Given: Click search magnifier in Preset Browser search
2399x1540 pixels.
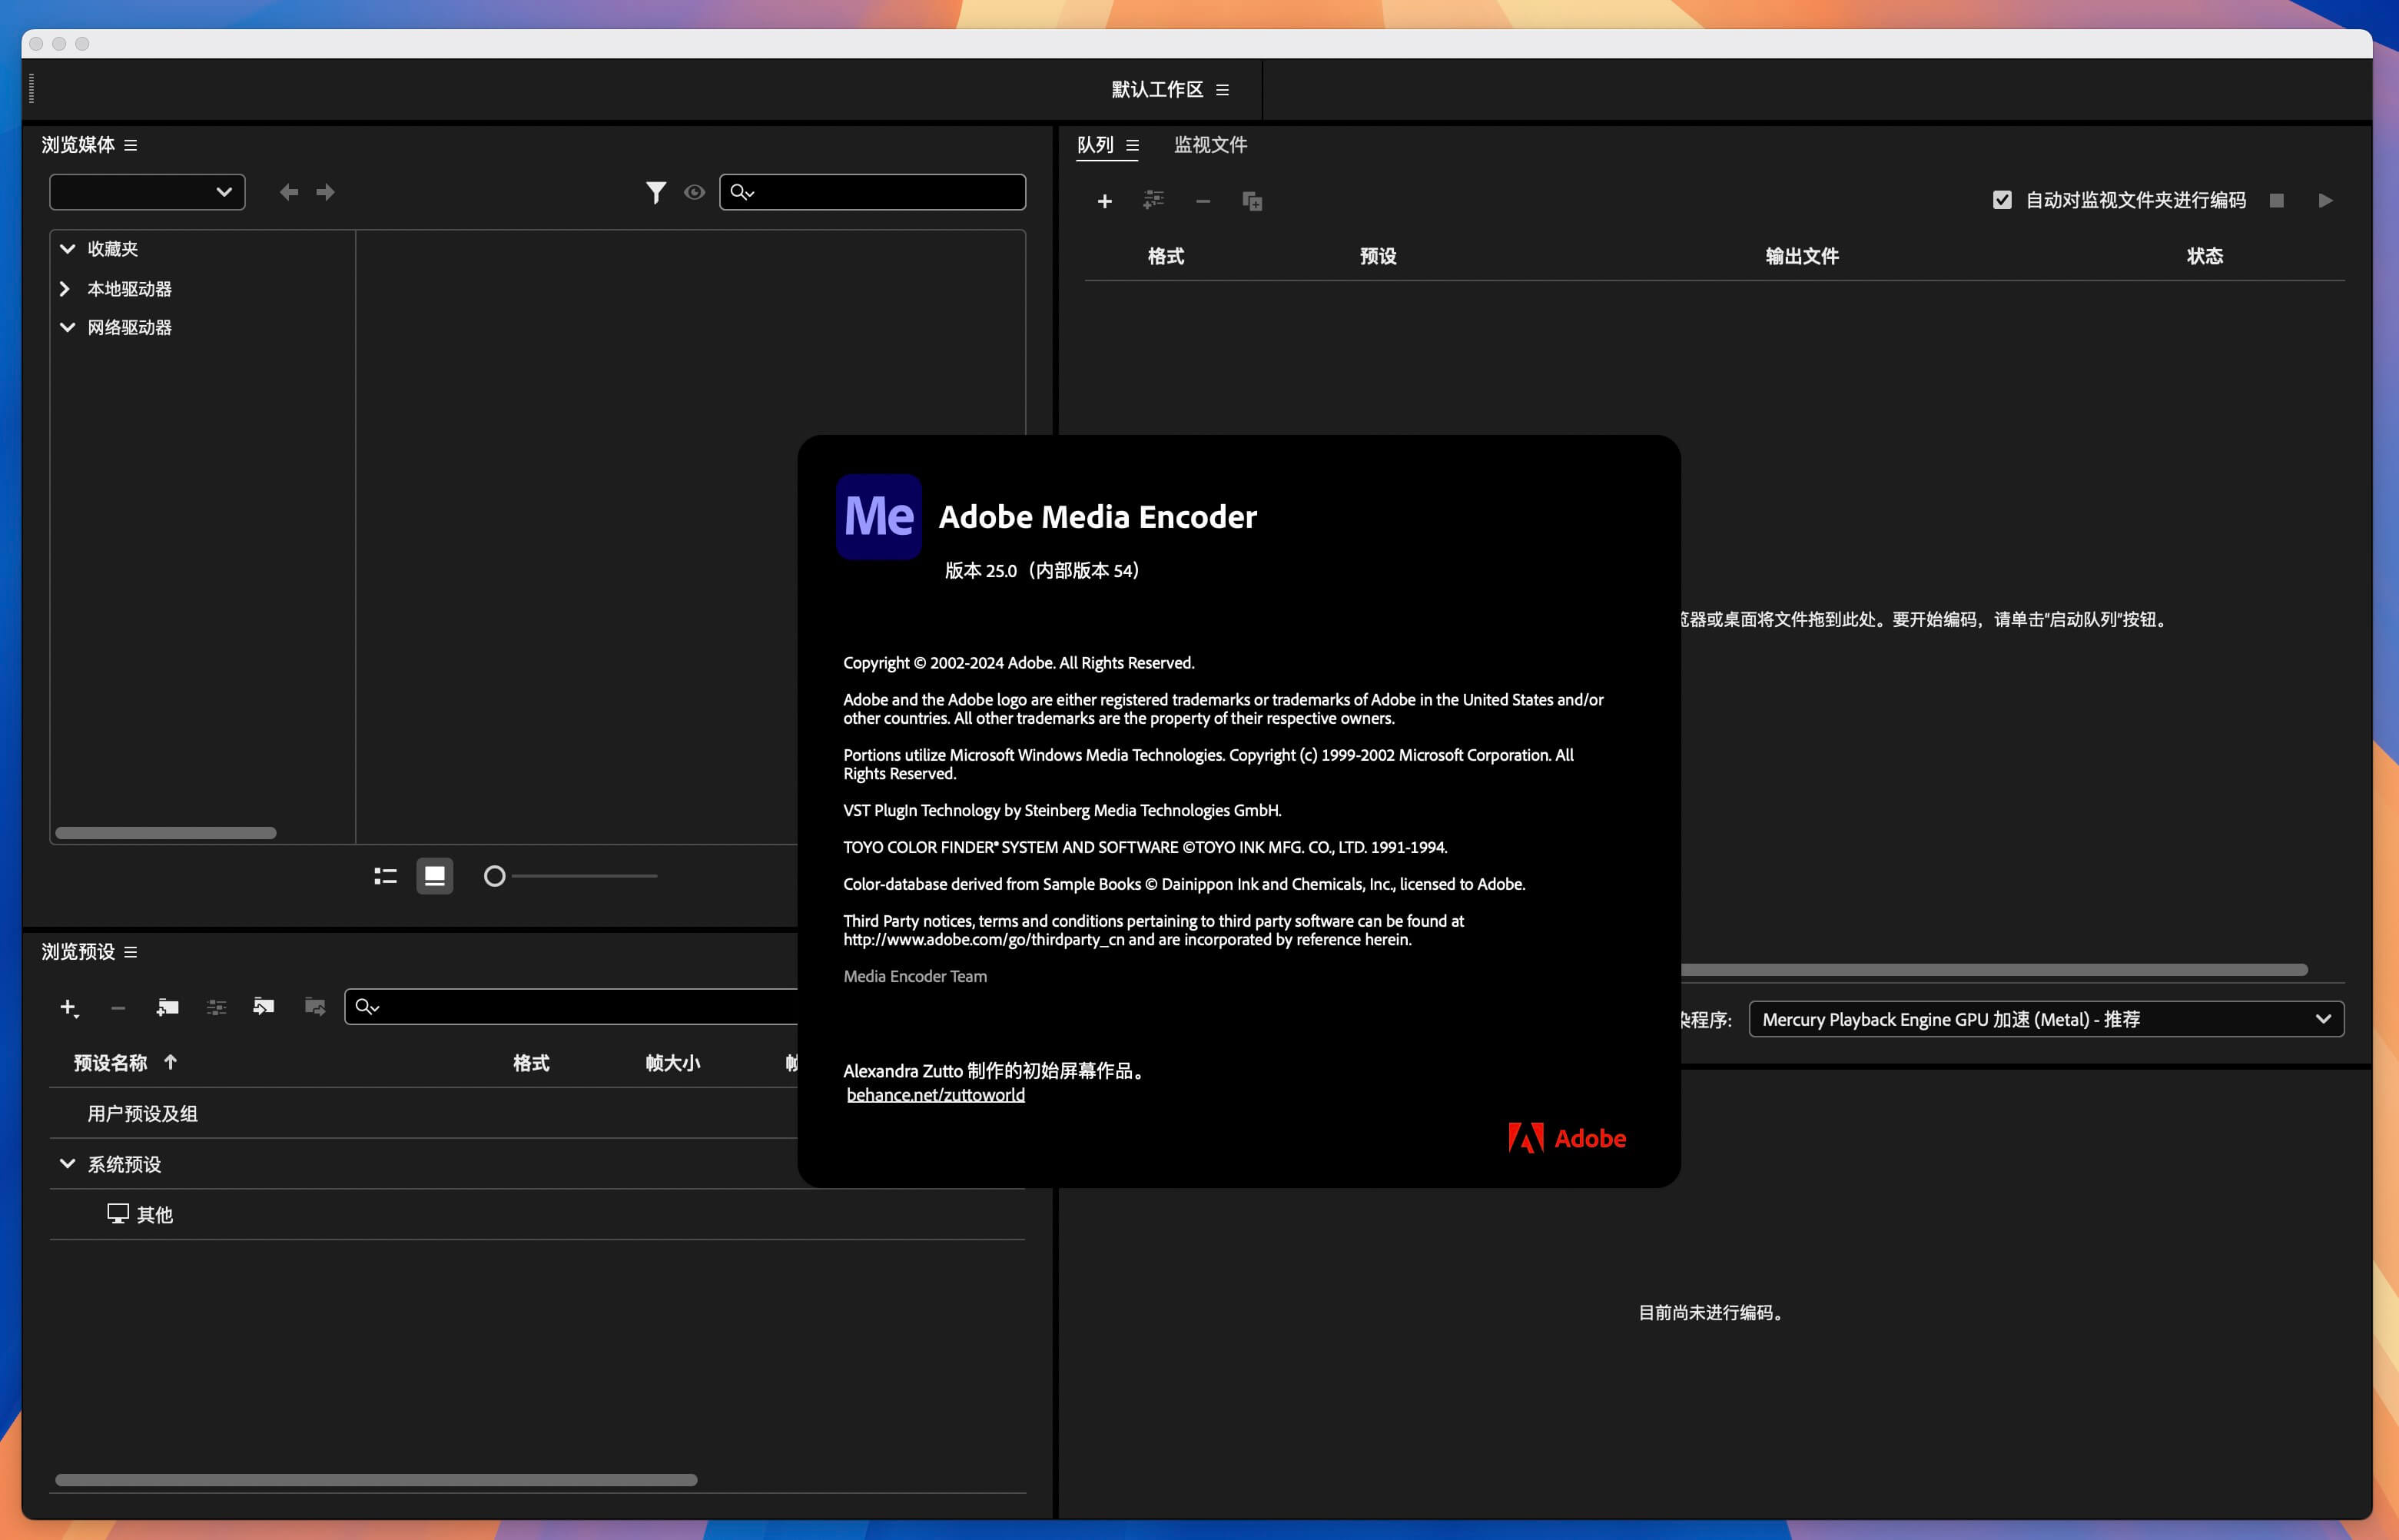Looking at the screenshot, I should click(367, 1007).
